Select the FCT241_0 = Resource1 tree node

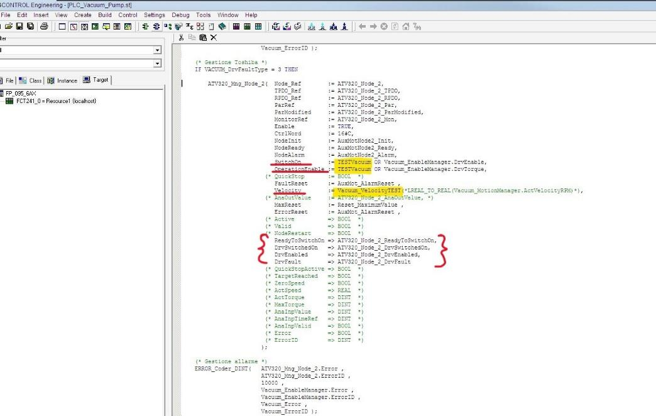click(x=56, y=101)
